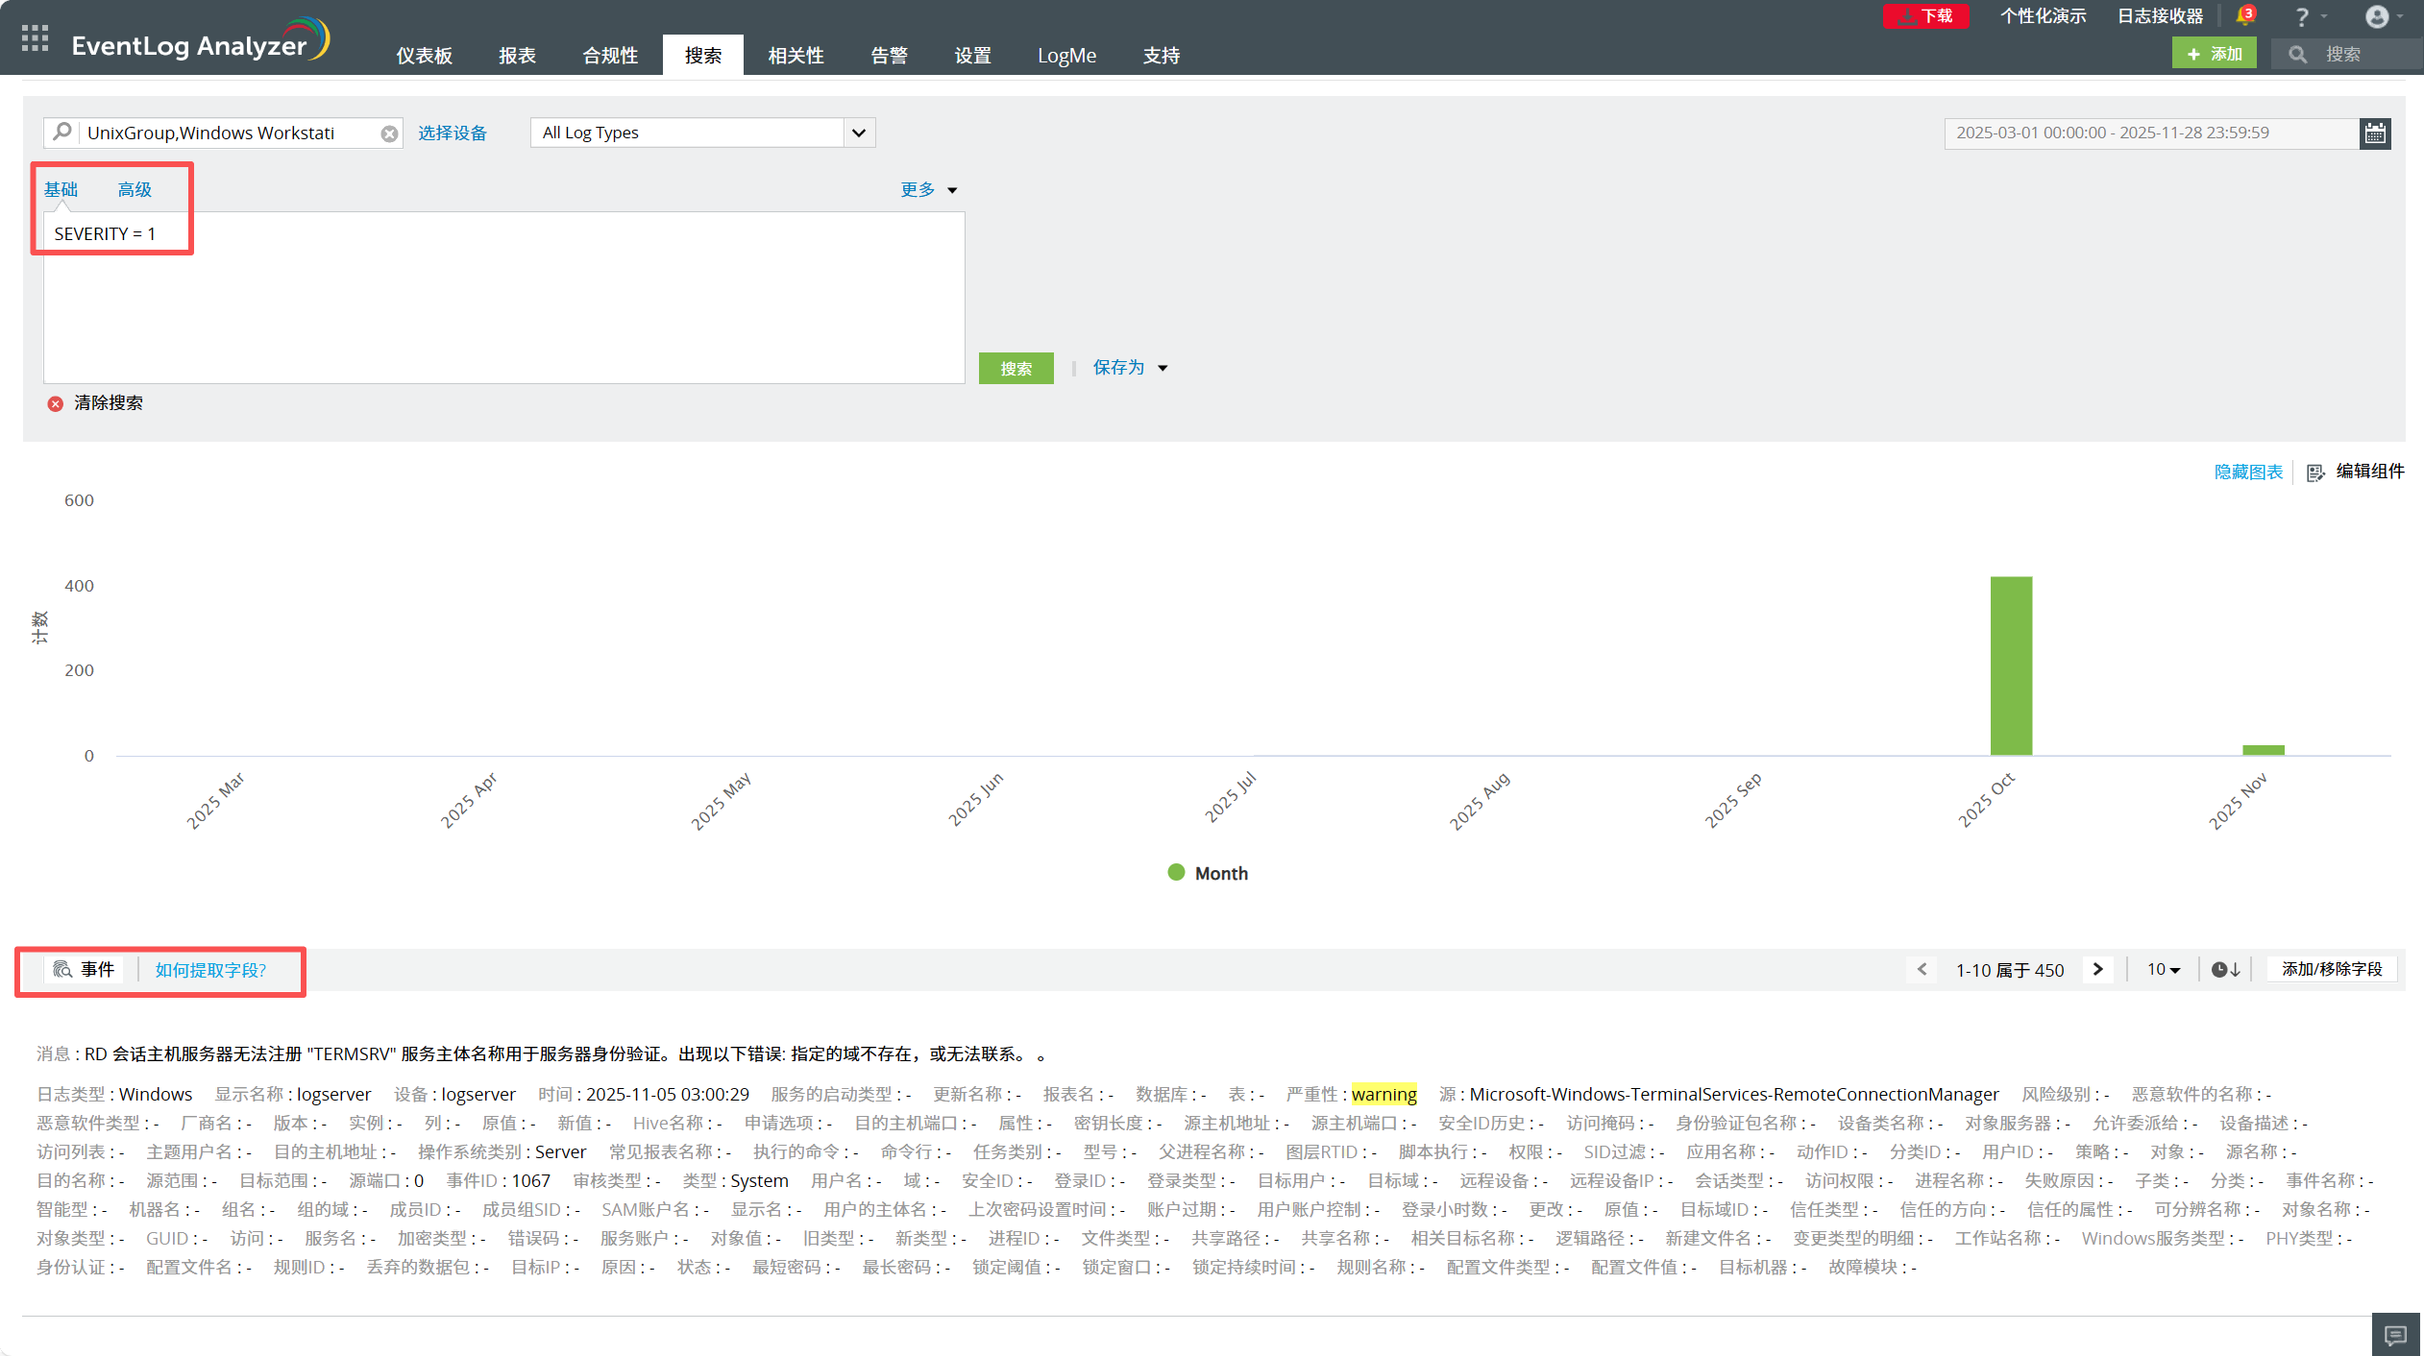Click the sort by time icon
This screenshot has height=1356, width=2424.
[2225, 970]
